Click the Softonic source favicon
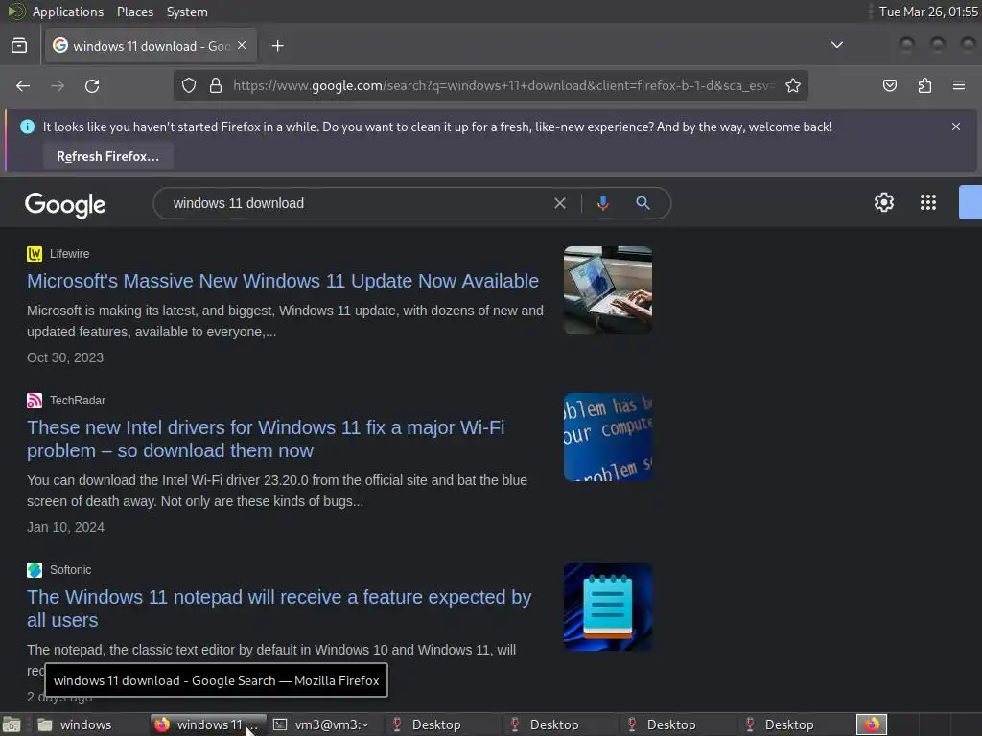 pyautogui.click(x=35, y=569)
